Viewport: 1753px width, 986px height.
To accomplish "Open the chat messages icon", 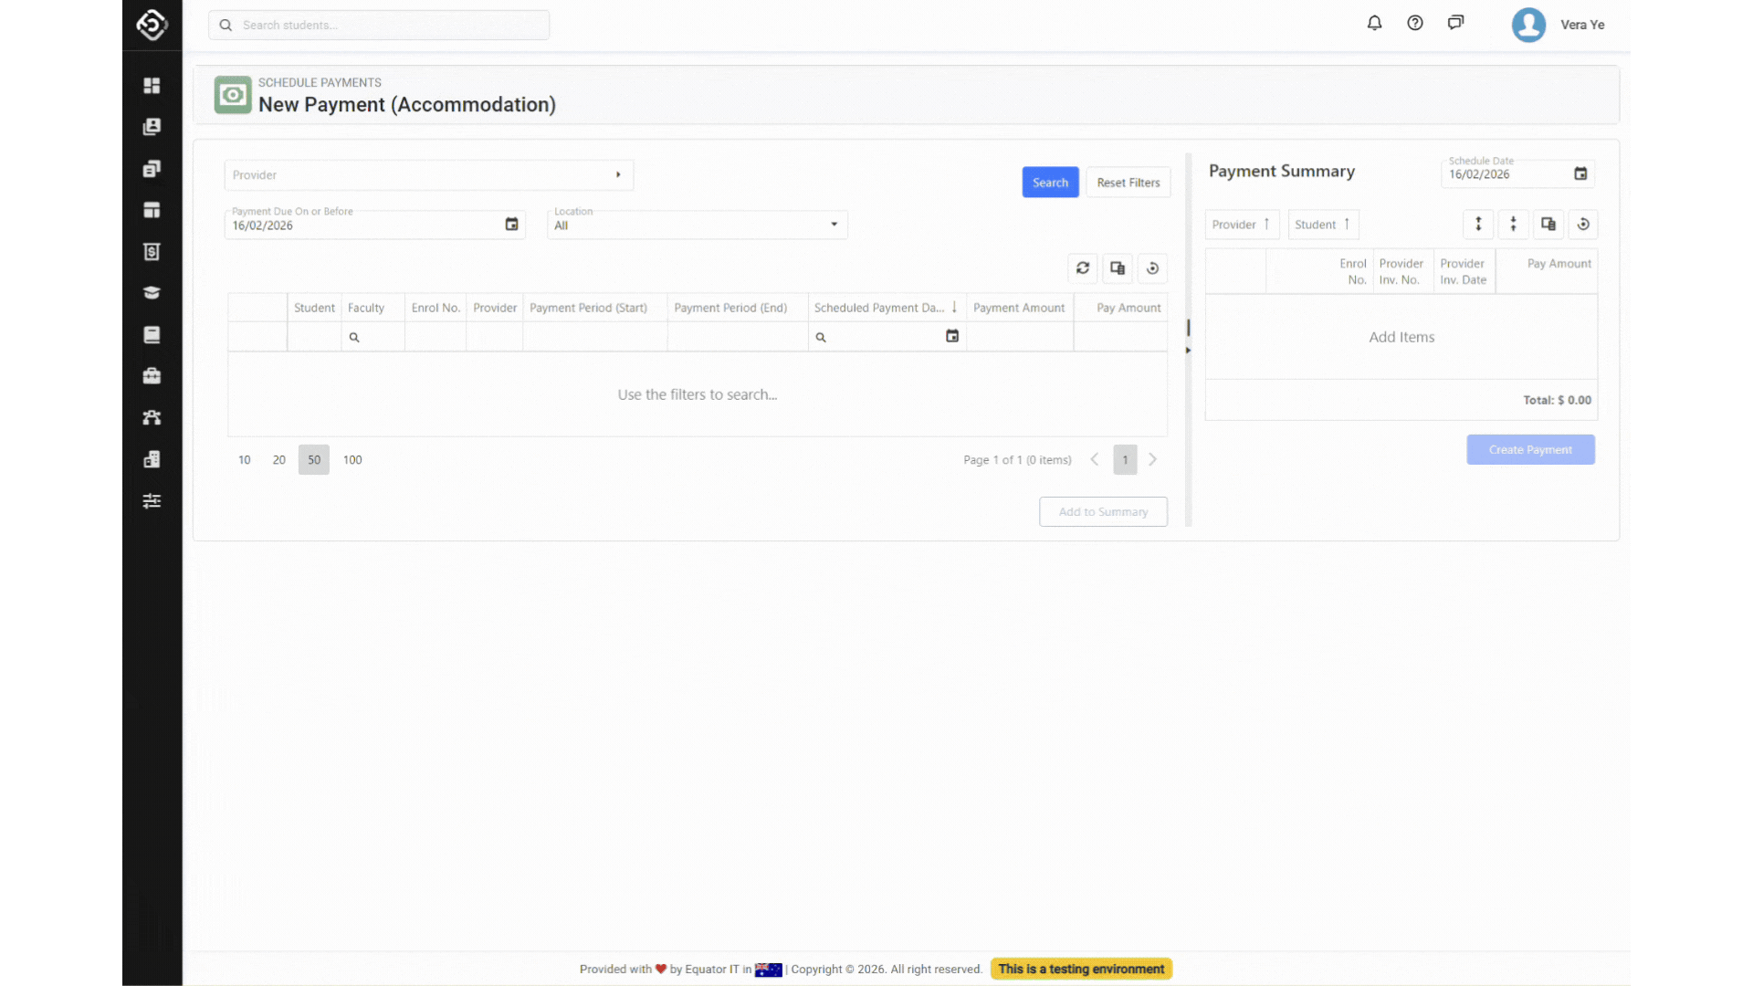I will point(1455,24).
